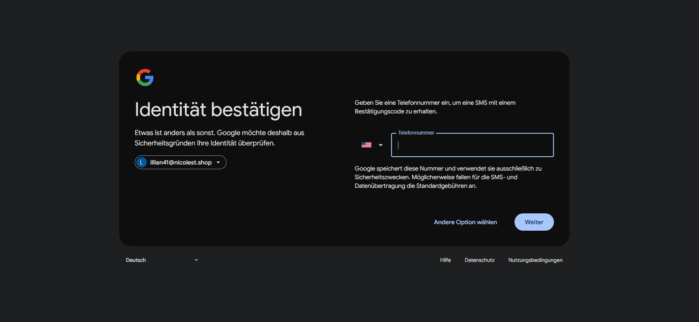The height and width of the screenshot is (322, 699).
Task: Click the US flag country icon
Action: (366, 145)
